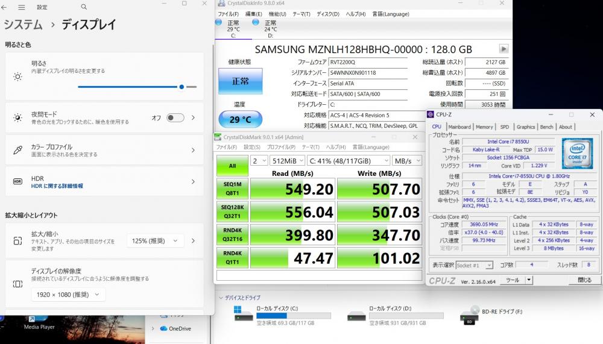Open the Socket #1 selection dropdown in CPU-Z
Image resolution: width=603 pixels, height=344 pixels.
(475, 265)
